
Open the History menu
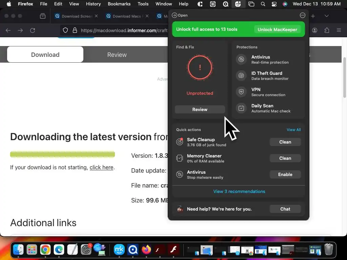coord(94,4)
